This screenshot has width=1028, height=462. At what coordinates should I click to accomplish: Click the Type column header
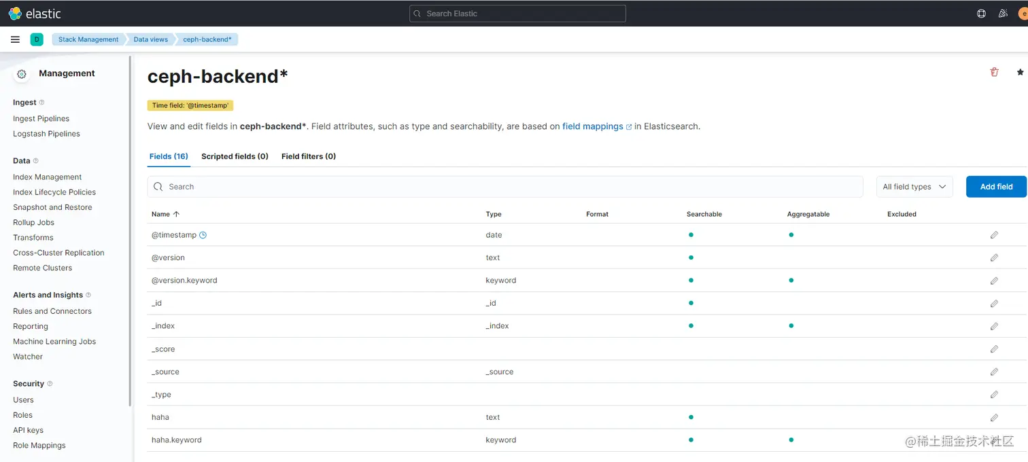click(494, 214)
